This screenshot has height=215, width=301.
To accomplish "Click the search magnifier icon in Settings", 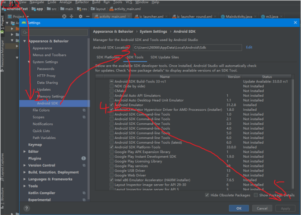I will tap(25, 32).
